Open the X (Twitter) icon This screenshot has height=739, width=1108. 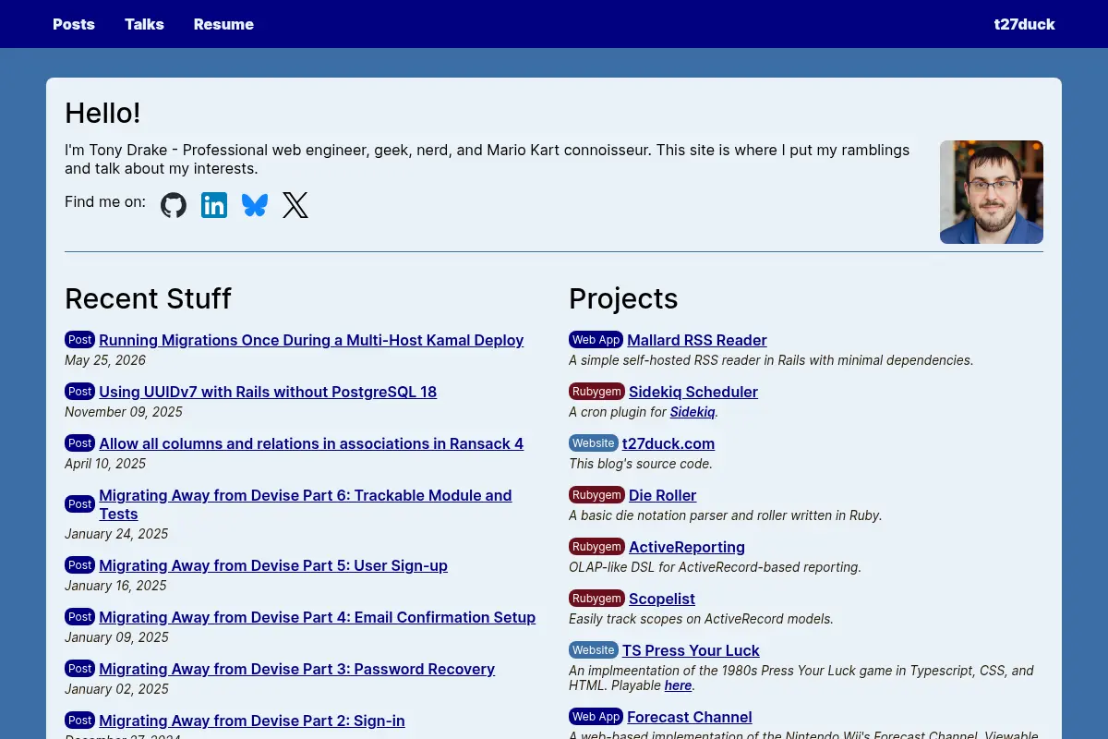pyautogui.click(x=295, y=205)
